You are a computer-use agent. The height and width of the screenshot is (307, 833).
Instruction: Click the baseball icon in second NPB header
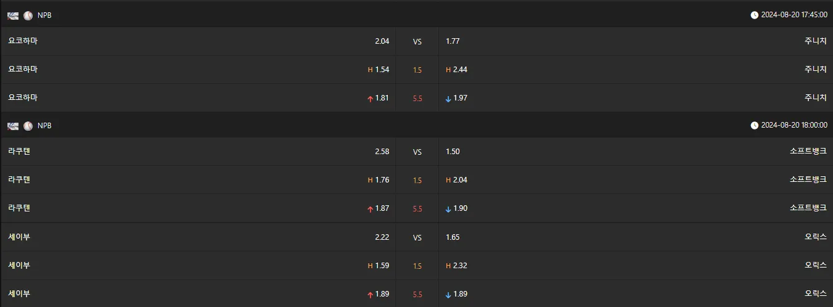click(28, 126)
